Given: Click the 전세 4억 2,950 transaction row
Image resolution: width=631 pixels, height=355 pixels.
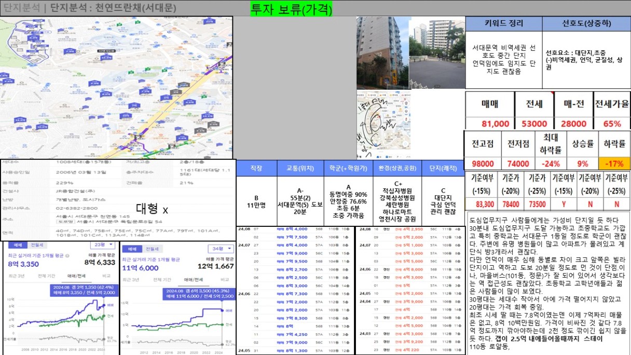Looking at the screenshot, I should [409, 229].
